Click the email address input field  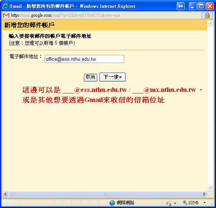coord(84,59)
